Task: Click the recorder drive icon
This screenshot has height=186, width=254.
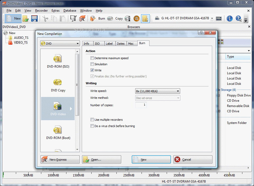Action: pyautogui.click(x=157, y=18)
